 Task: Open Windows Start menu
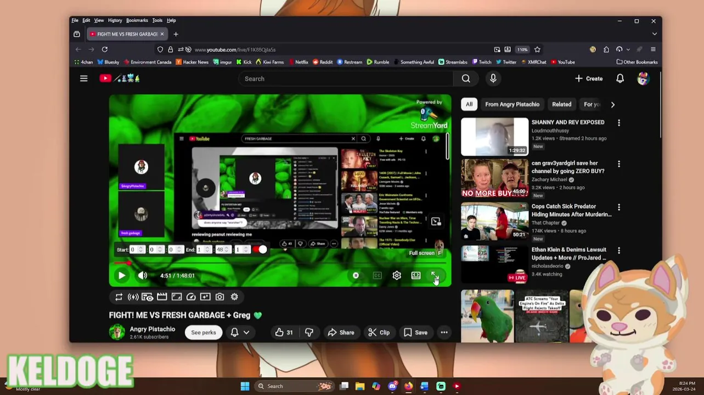tap(245, 386)
